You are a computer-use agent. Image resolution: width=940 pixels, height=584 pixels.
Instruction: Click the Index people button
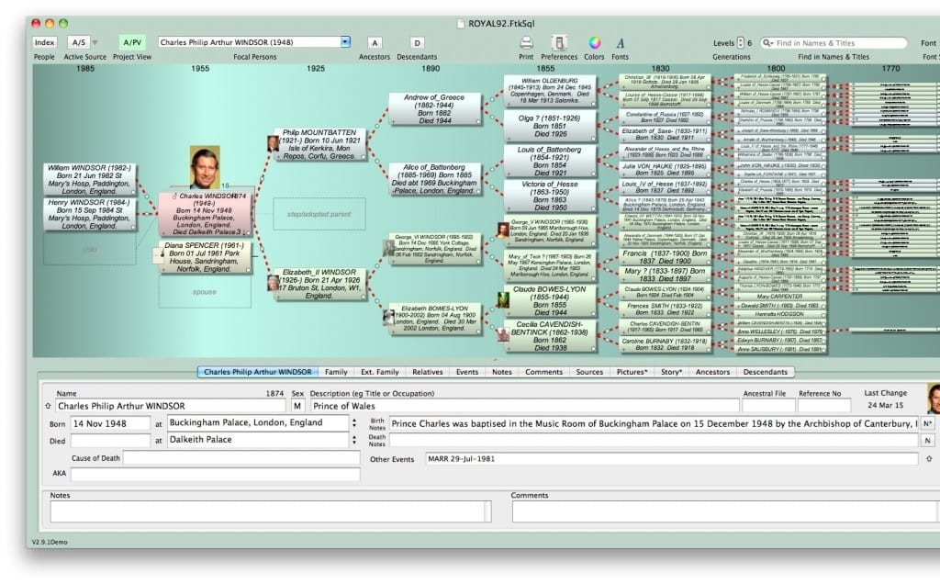click(x=44, y=42)
